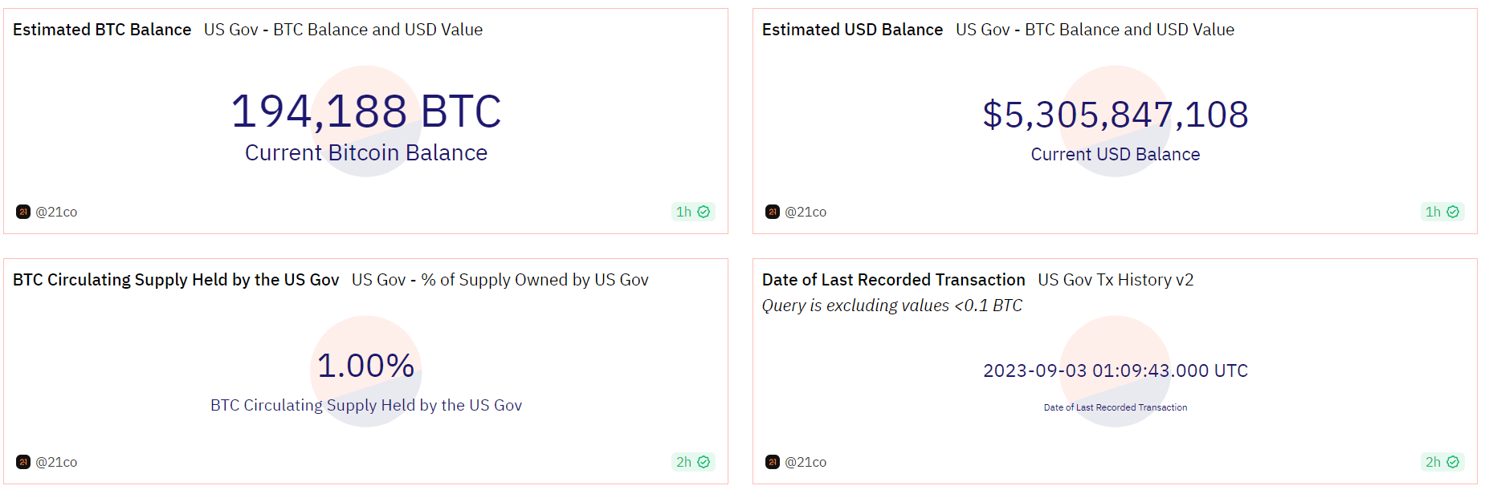Click 21co avatar icon in Circulating Supply card
The width and height of the screenshot is (1493, 502).
23,462
